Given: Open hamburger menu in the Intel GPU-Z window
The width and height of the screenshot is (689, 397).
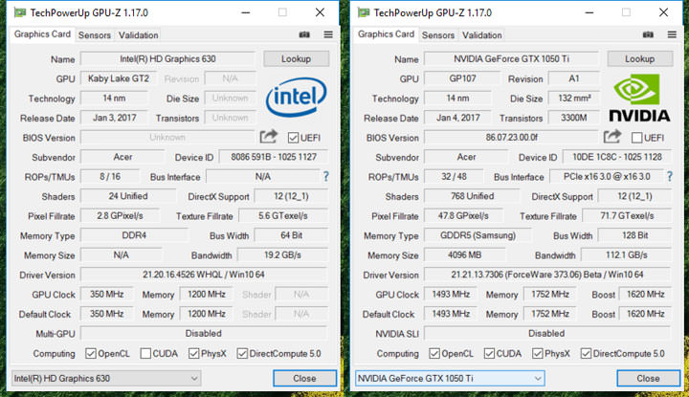Looking at the screenshot, I should tap(327, 35).
